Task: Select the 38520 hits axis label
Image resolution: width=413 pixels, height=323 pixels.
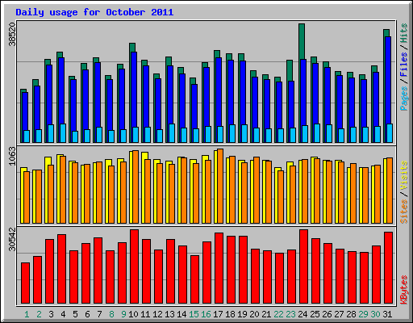Action: [12, 34]
